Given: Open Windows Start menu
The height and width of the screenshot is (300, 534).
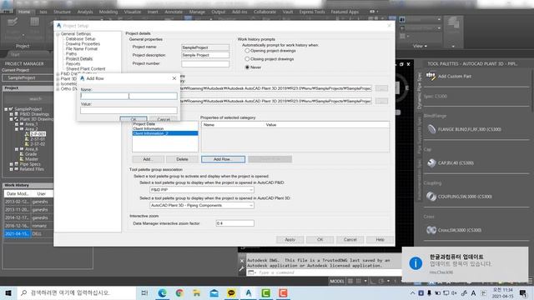Looking at the screenshot, I should coord(8,292).
